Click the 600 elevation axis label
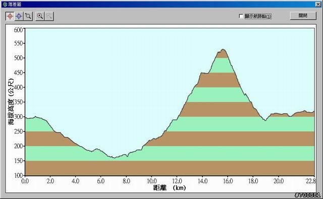323x199 pixels. (x=18, y=30)
